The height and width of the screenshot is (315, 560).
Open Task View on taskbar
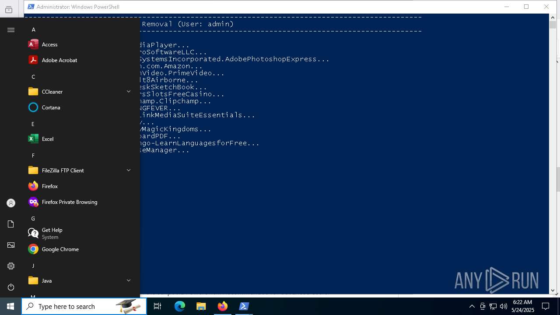pyautogui.click(x=157, y=306)
